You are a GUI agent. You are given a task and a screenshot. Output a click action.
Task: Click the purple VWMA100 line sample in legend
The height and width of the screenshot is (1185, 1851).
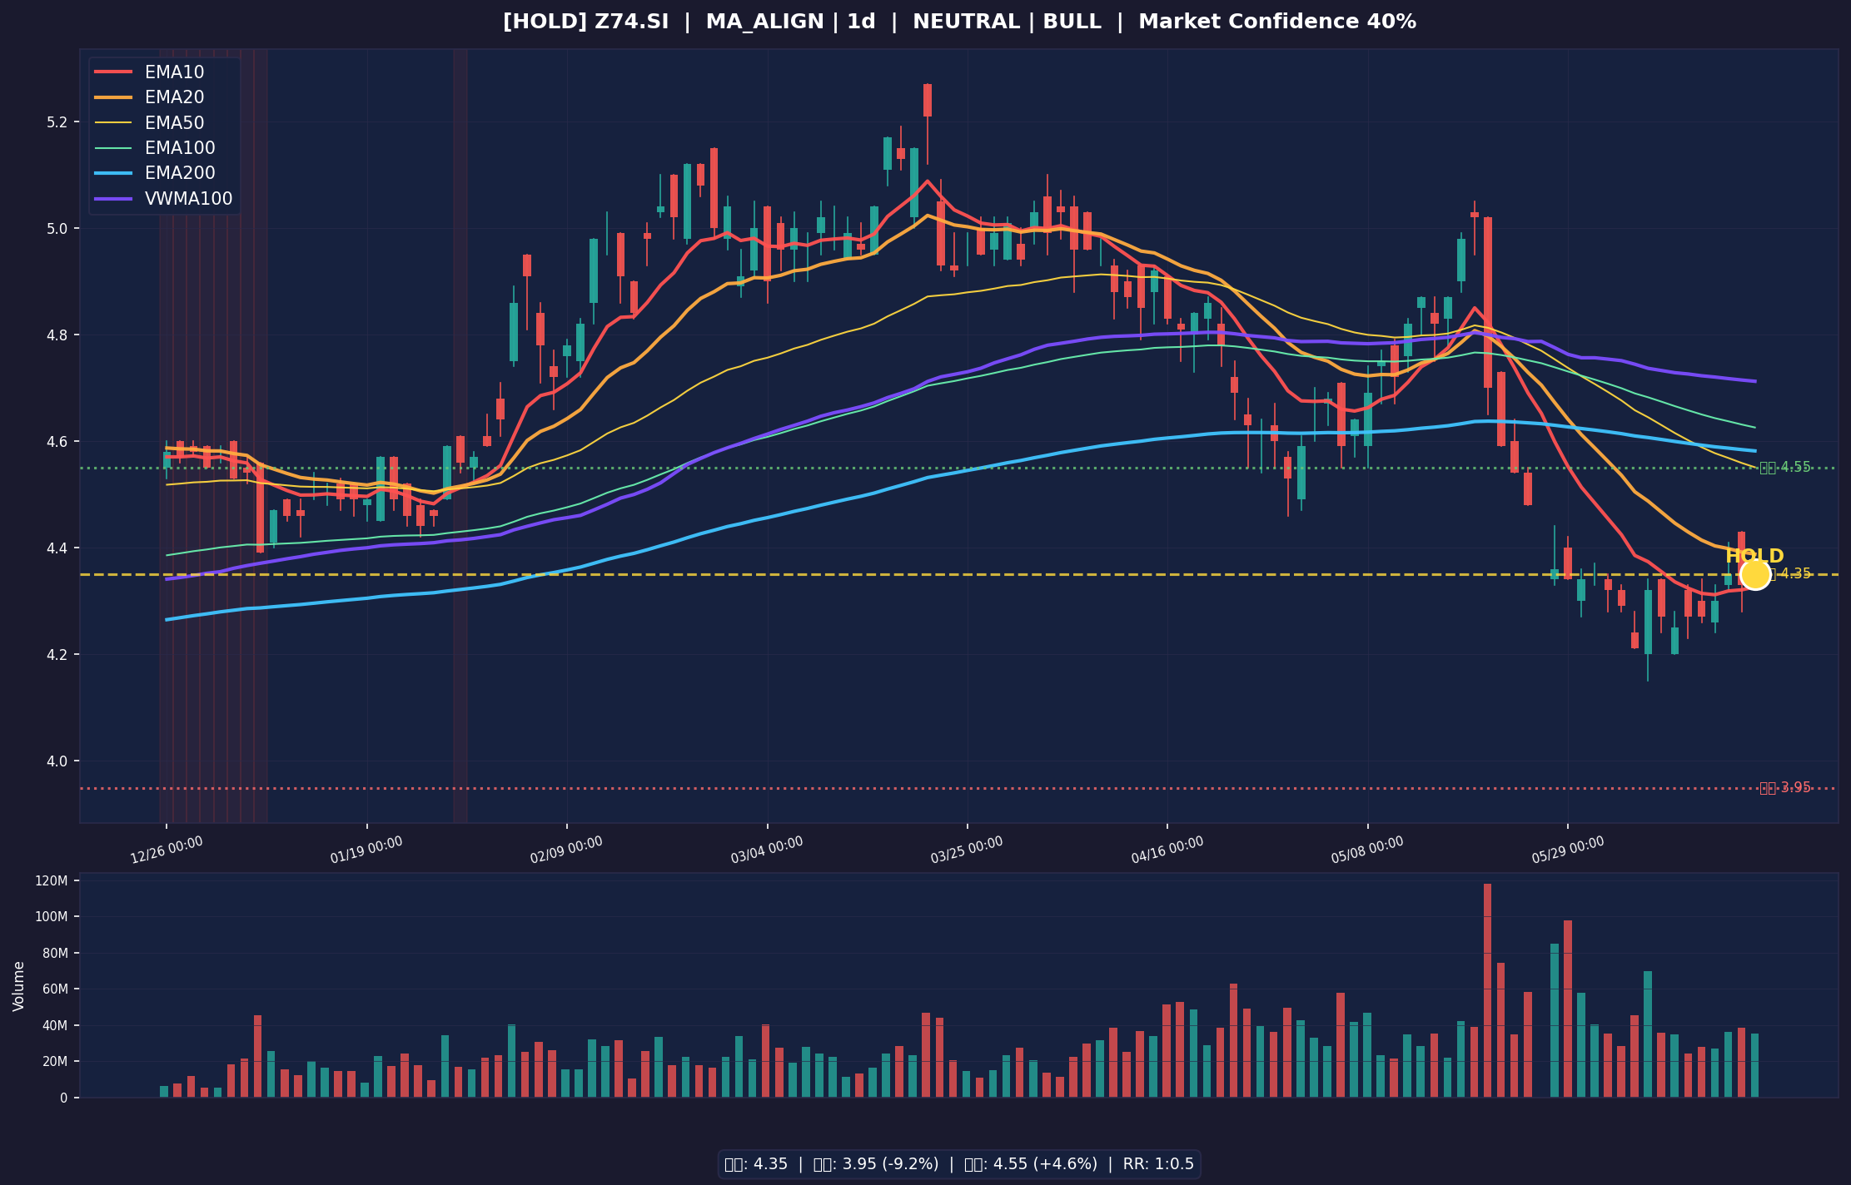coord(113,199)
